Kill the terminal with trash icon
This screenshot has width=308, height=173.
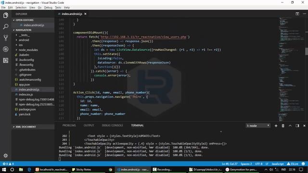[x=283, y=126]
